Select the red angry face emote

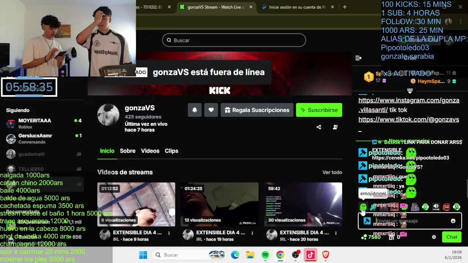click(x=446, y=207)
